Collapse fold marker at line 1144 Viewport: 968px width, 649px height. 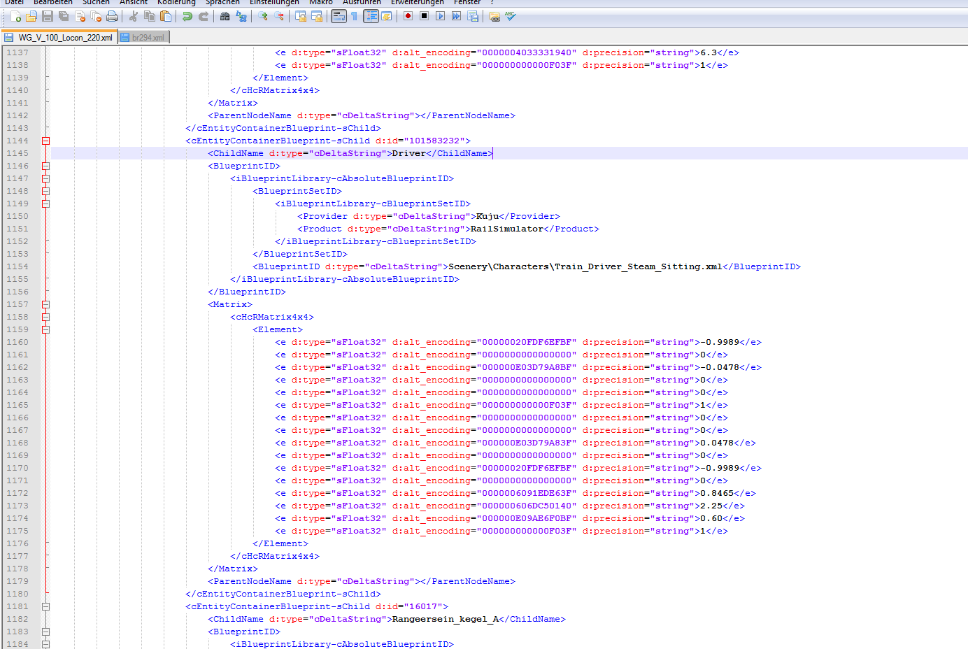(45, 141)
